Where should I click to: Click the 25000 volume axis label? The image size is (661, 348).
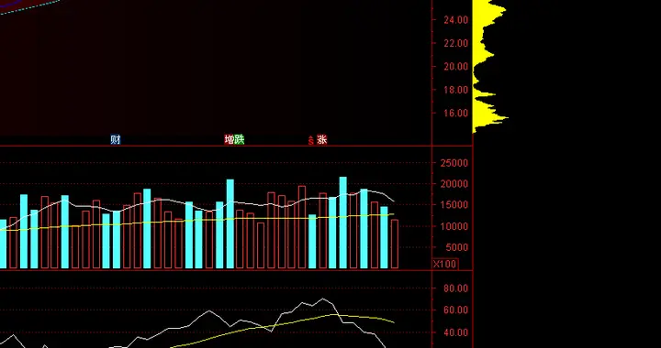coord(454,163)
